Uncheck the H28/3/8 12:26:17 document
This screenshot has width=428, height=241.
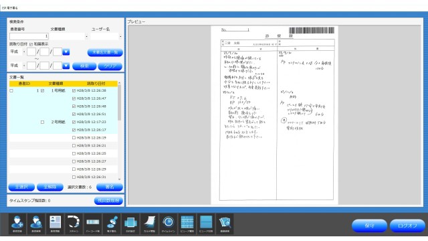(x=74, y=130)
